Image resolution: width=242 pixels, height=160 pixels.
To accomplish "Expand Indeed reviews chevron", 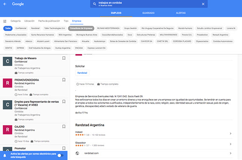I will point(231,133).
